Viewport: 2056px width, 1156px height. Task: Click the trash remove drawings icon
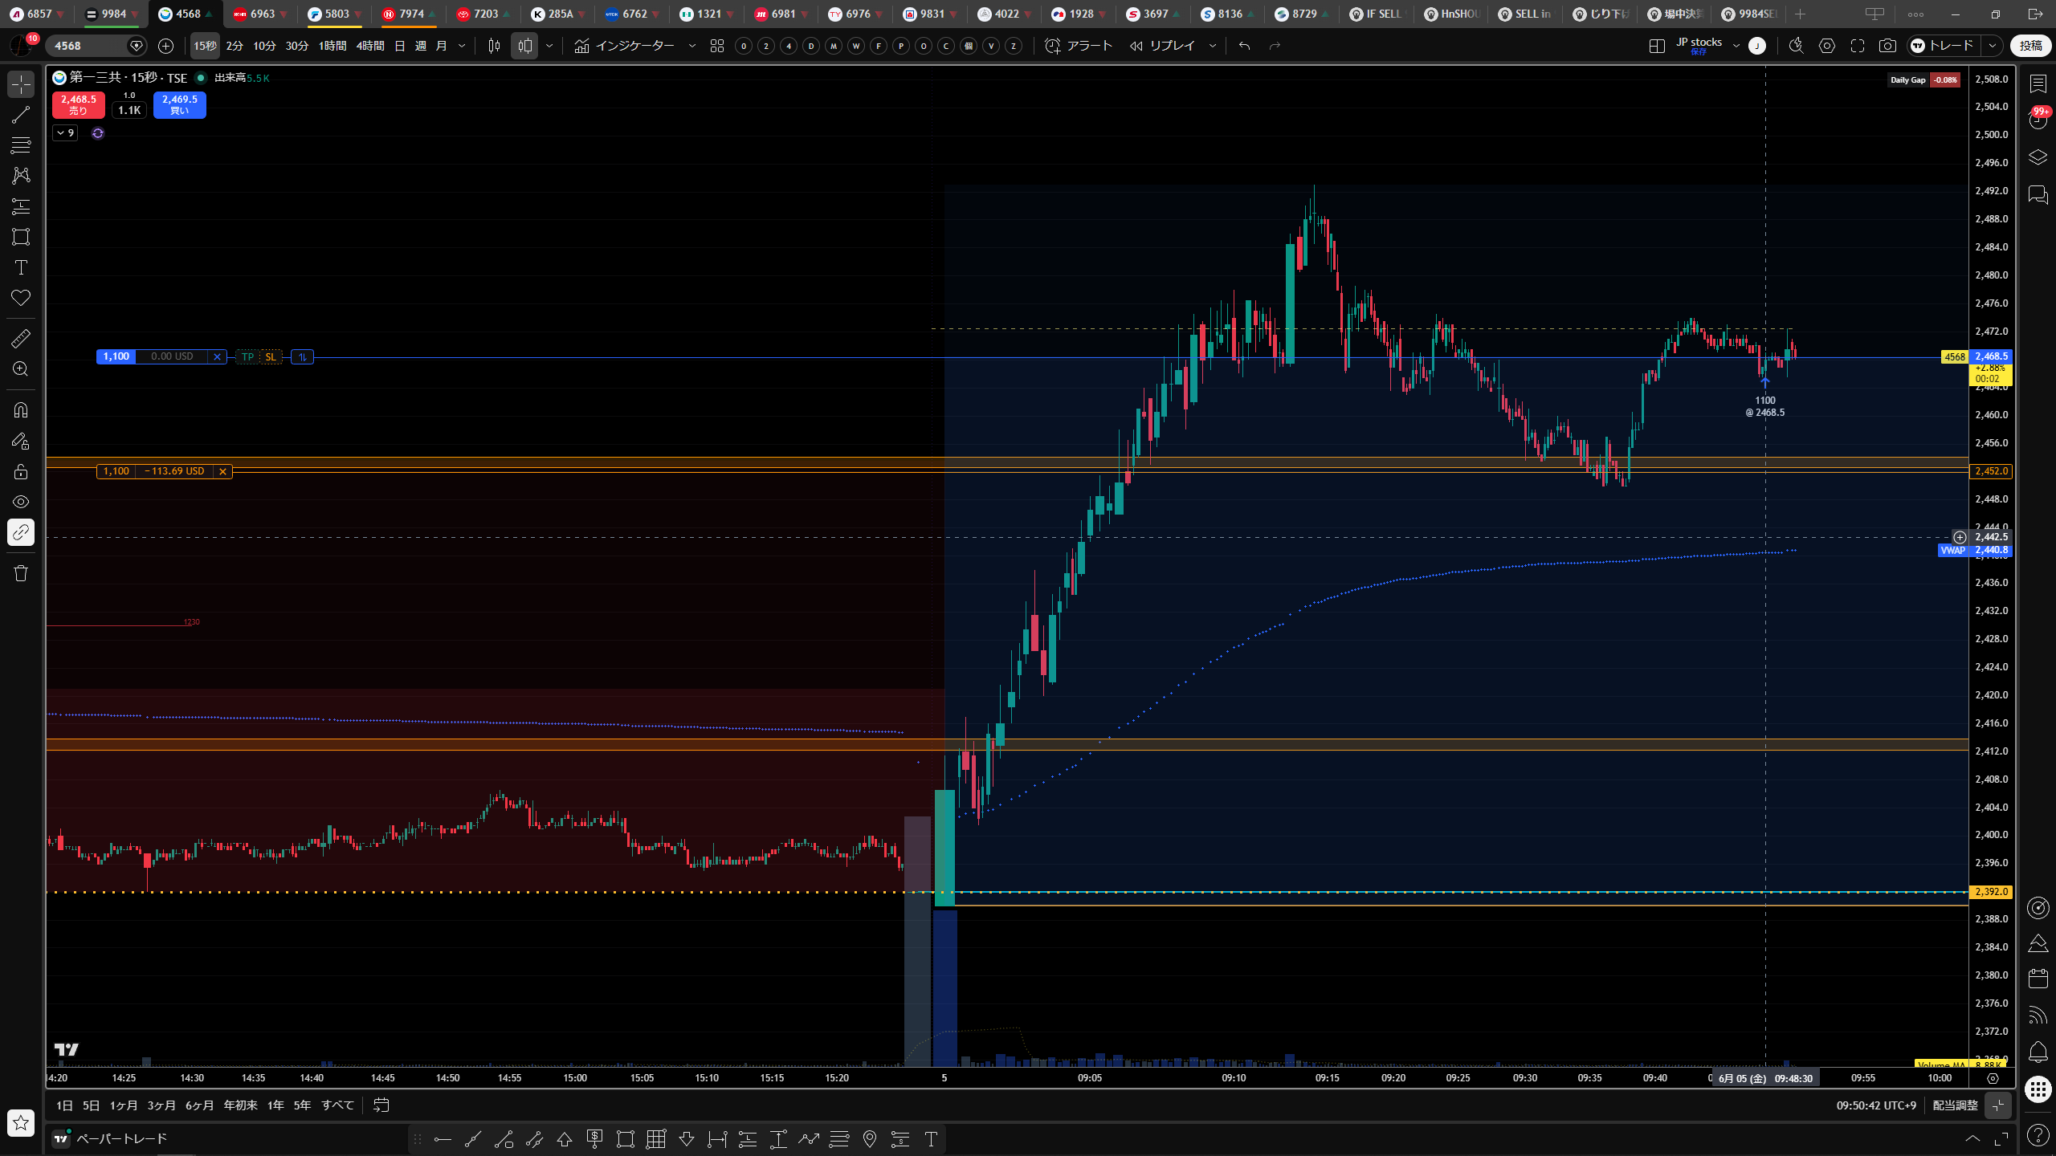pyautogui.click(x=21, y=573)
